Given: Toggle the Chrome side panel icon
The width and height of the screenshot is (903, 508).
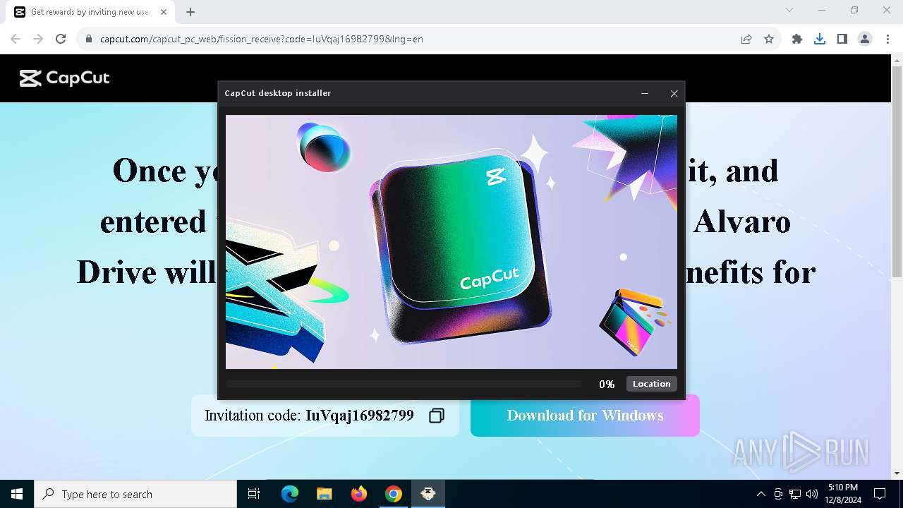Looking at the screenshot, I should (x=842, y=39).
